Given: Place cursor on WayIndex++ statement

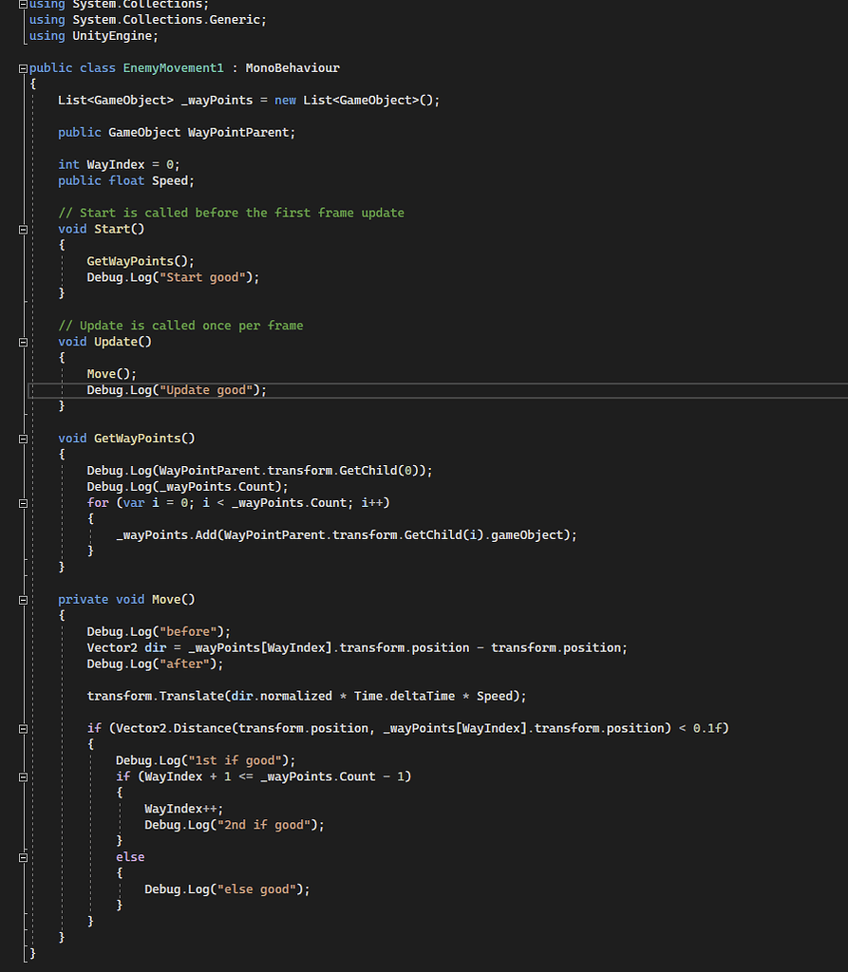Looking at the screenshot, I should coord(183,809).
